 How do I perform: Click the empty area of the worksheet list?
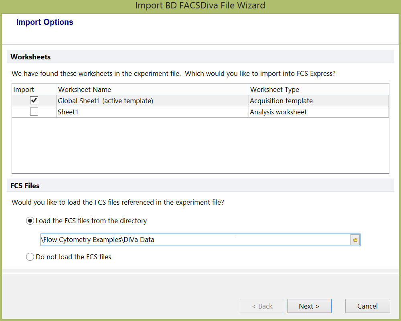200,145
